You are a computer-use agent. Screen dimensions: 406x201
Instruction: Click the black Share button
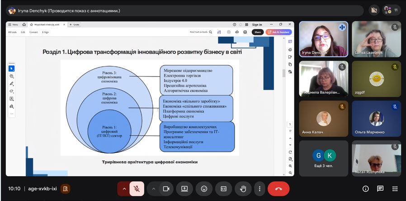258,32
